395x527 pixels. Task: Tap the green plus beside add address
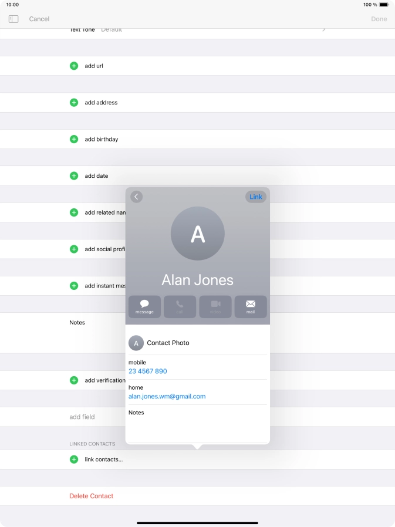(x=74, y=103)
